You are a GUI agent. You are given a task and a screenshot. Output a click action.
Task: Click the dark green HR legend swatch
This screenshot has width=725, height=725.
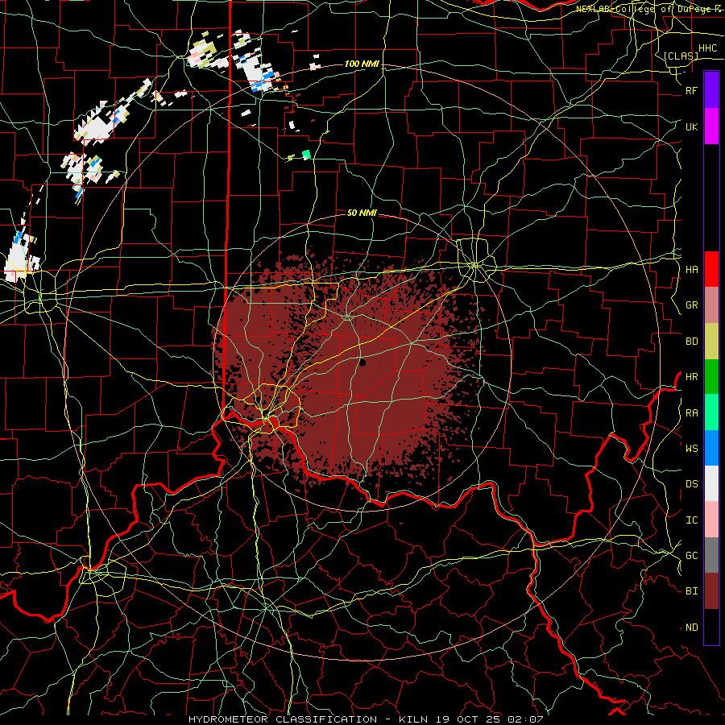pos(711,376)
